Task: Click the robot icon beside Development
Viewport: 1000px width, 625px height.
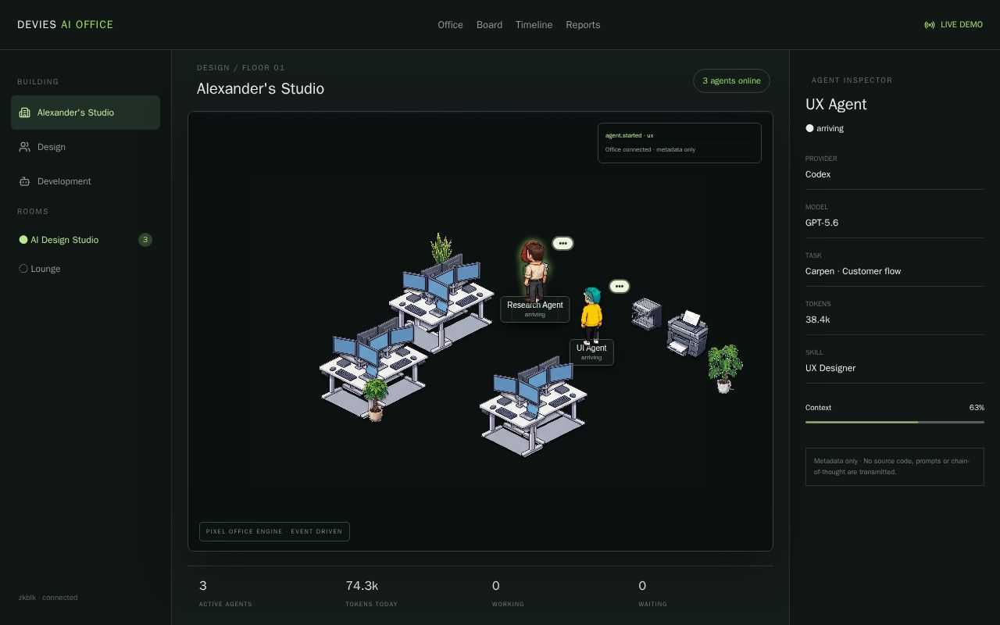Action: [x=24, y=181]
